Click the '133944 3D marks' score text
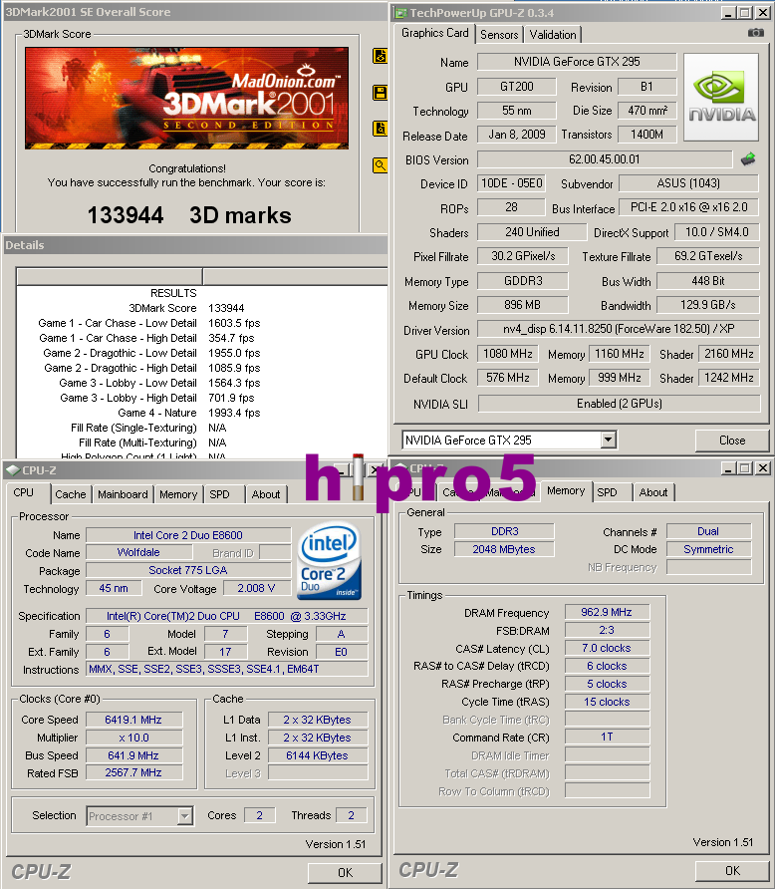 [188, 215]
